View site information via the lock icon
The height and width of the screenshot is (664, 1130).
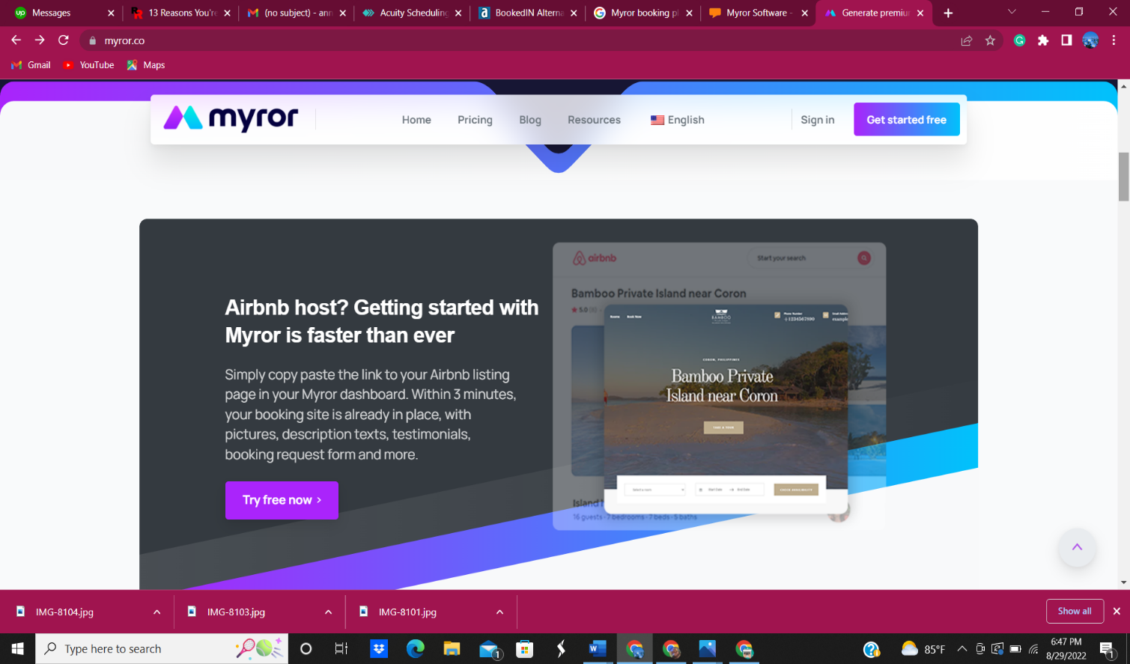(93, 40)
